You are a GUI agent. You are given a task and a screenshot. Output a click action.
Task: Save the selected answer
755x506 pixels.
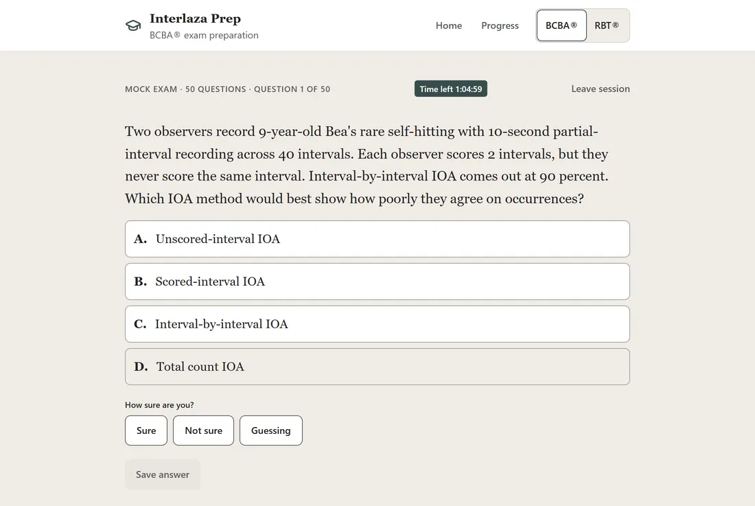pos(162,474)
